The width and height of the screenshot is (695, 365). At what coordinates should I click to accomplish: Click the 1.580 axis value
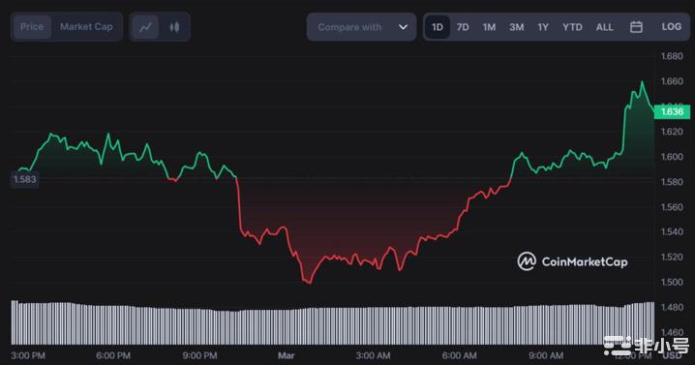coord(672,181)
